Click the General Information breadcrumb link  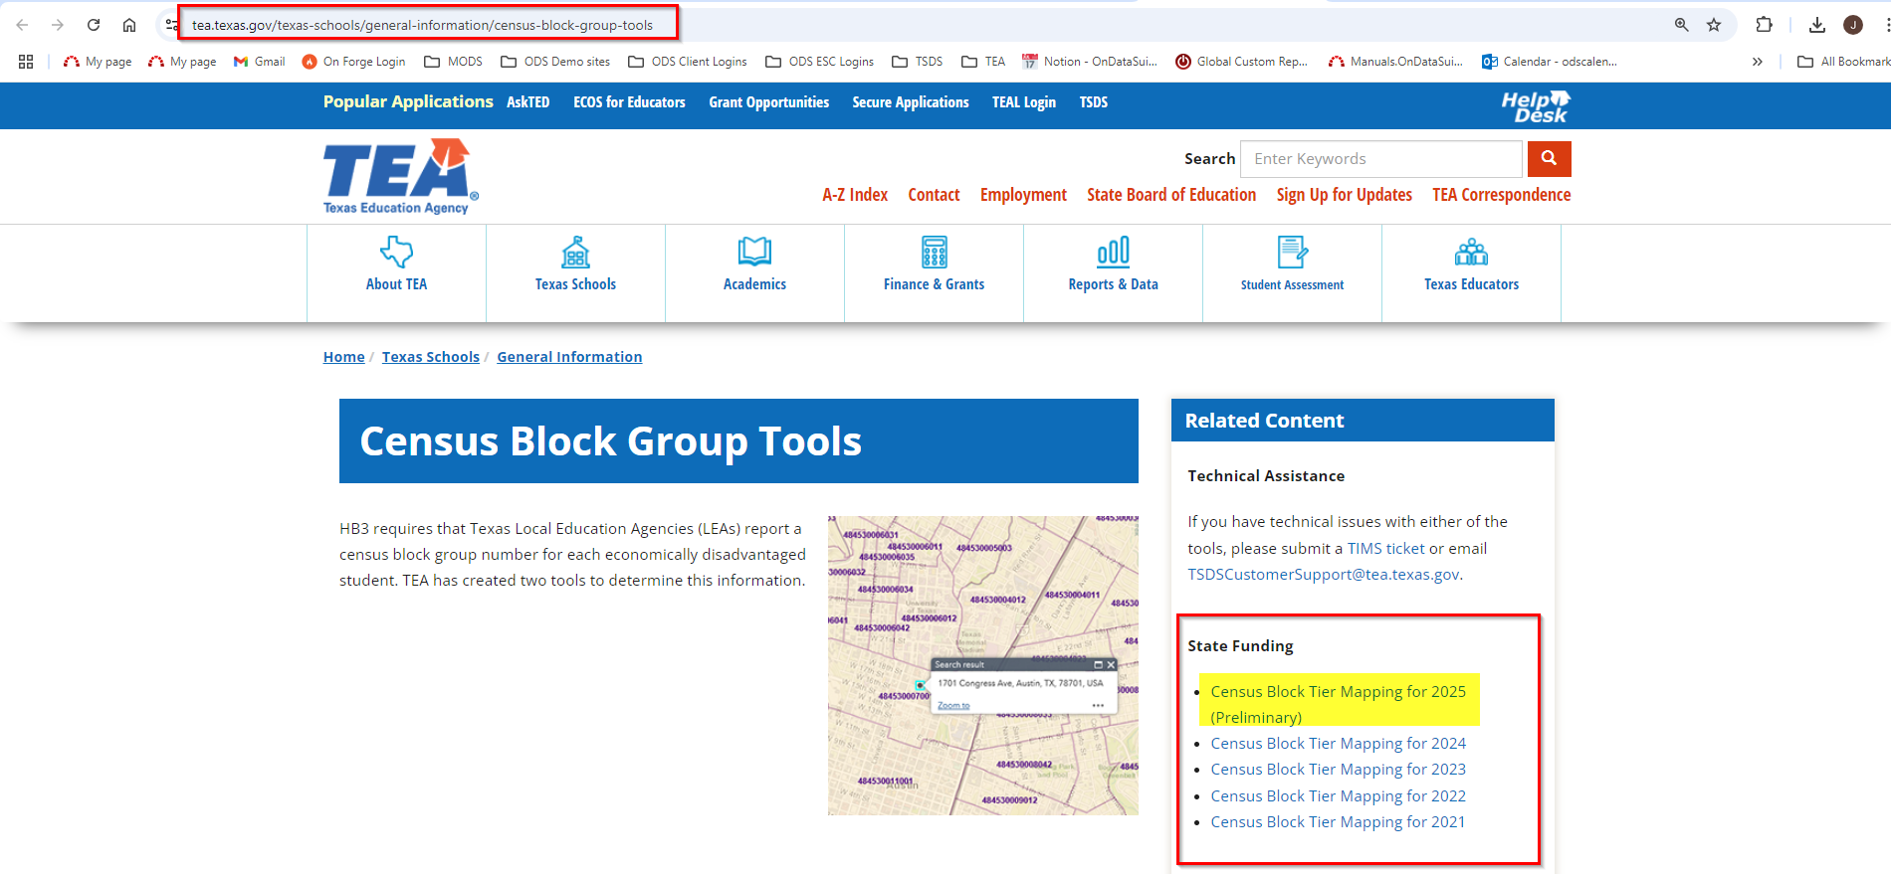pyautogui.click(x=569, y=357)
